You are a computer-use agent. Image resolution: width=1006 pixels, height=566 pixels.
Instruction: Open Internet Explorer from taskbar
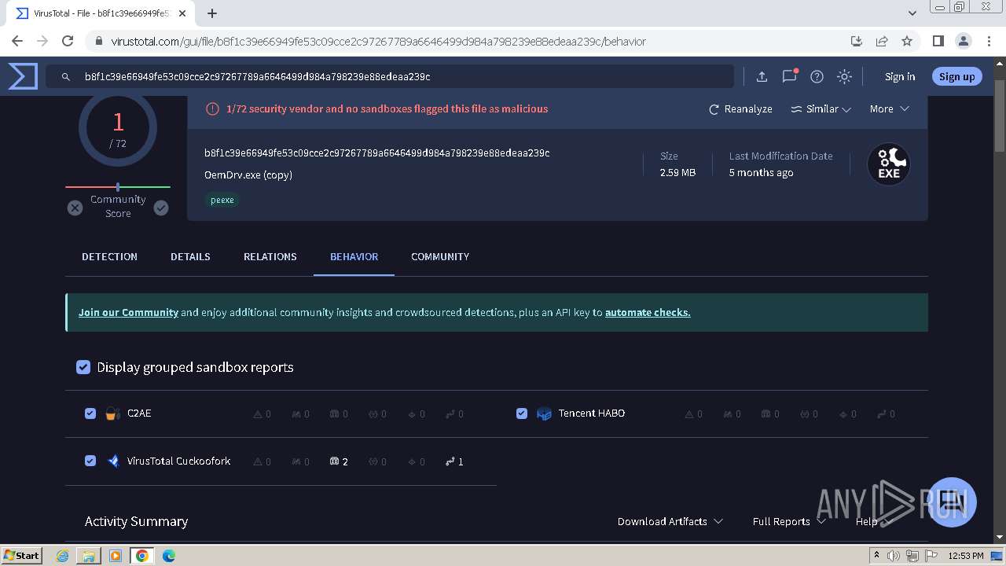tap(63, 556)
